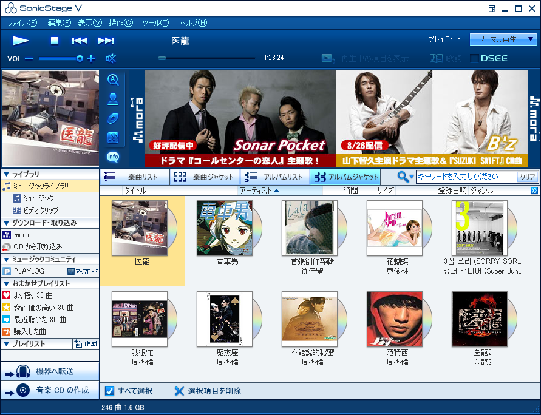Open the artist info person icon
This screenshot has height=415, width=541.
pos(113,100)
